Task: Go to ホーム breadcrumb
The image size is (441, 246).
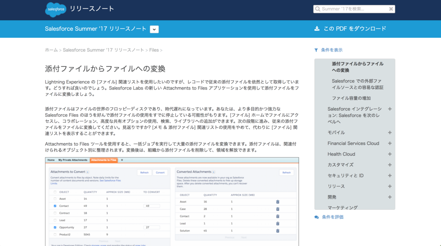Action: [51, 50]
